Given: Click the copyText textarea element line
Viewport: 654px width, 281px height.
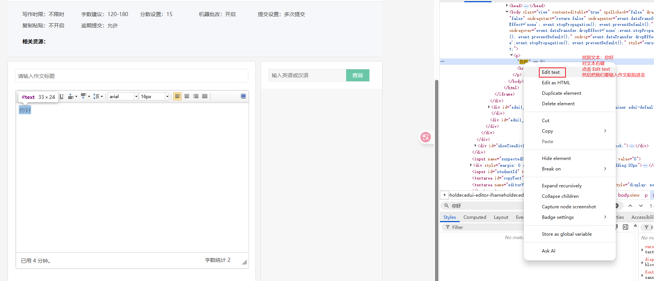Looking at the screenshot, I should 498,178.
